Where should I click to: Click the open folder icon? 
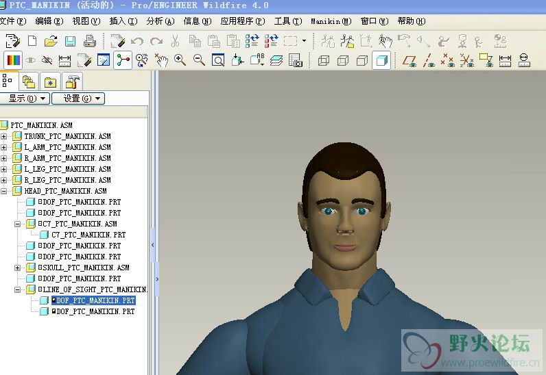51,41
